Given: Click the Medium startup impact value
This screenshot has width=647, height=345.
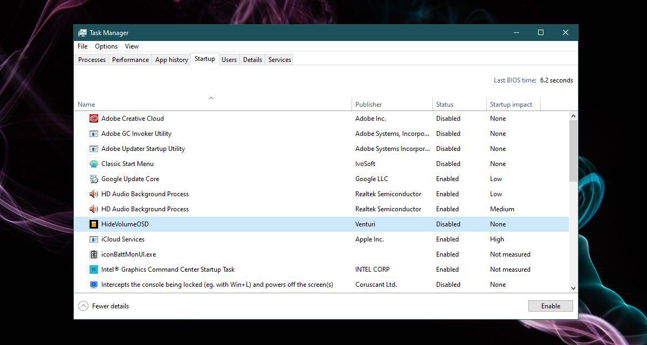Looking at the screenshot, I should pyautogui.click(x=502, y=209).
